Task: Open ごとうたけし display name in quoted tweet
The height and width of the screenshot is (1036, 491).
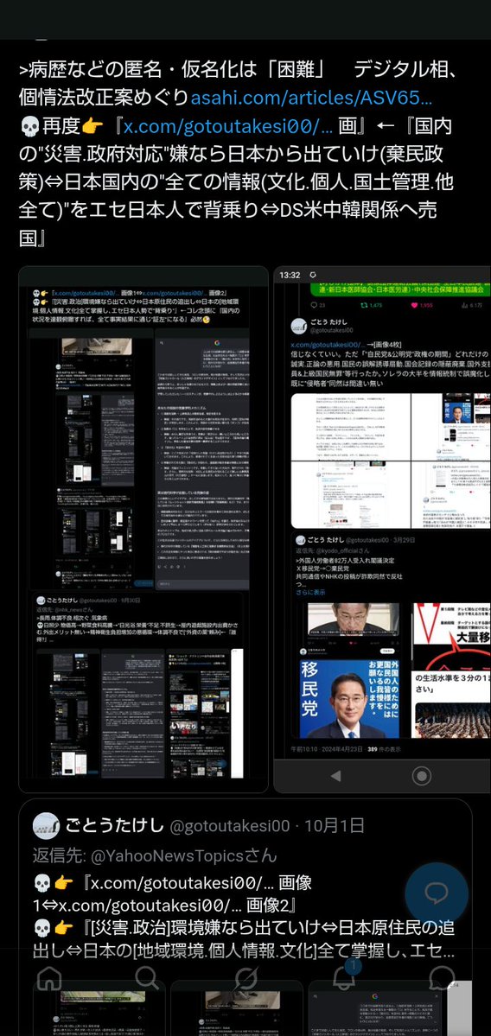Action: click(113, 826)
